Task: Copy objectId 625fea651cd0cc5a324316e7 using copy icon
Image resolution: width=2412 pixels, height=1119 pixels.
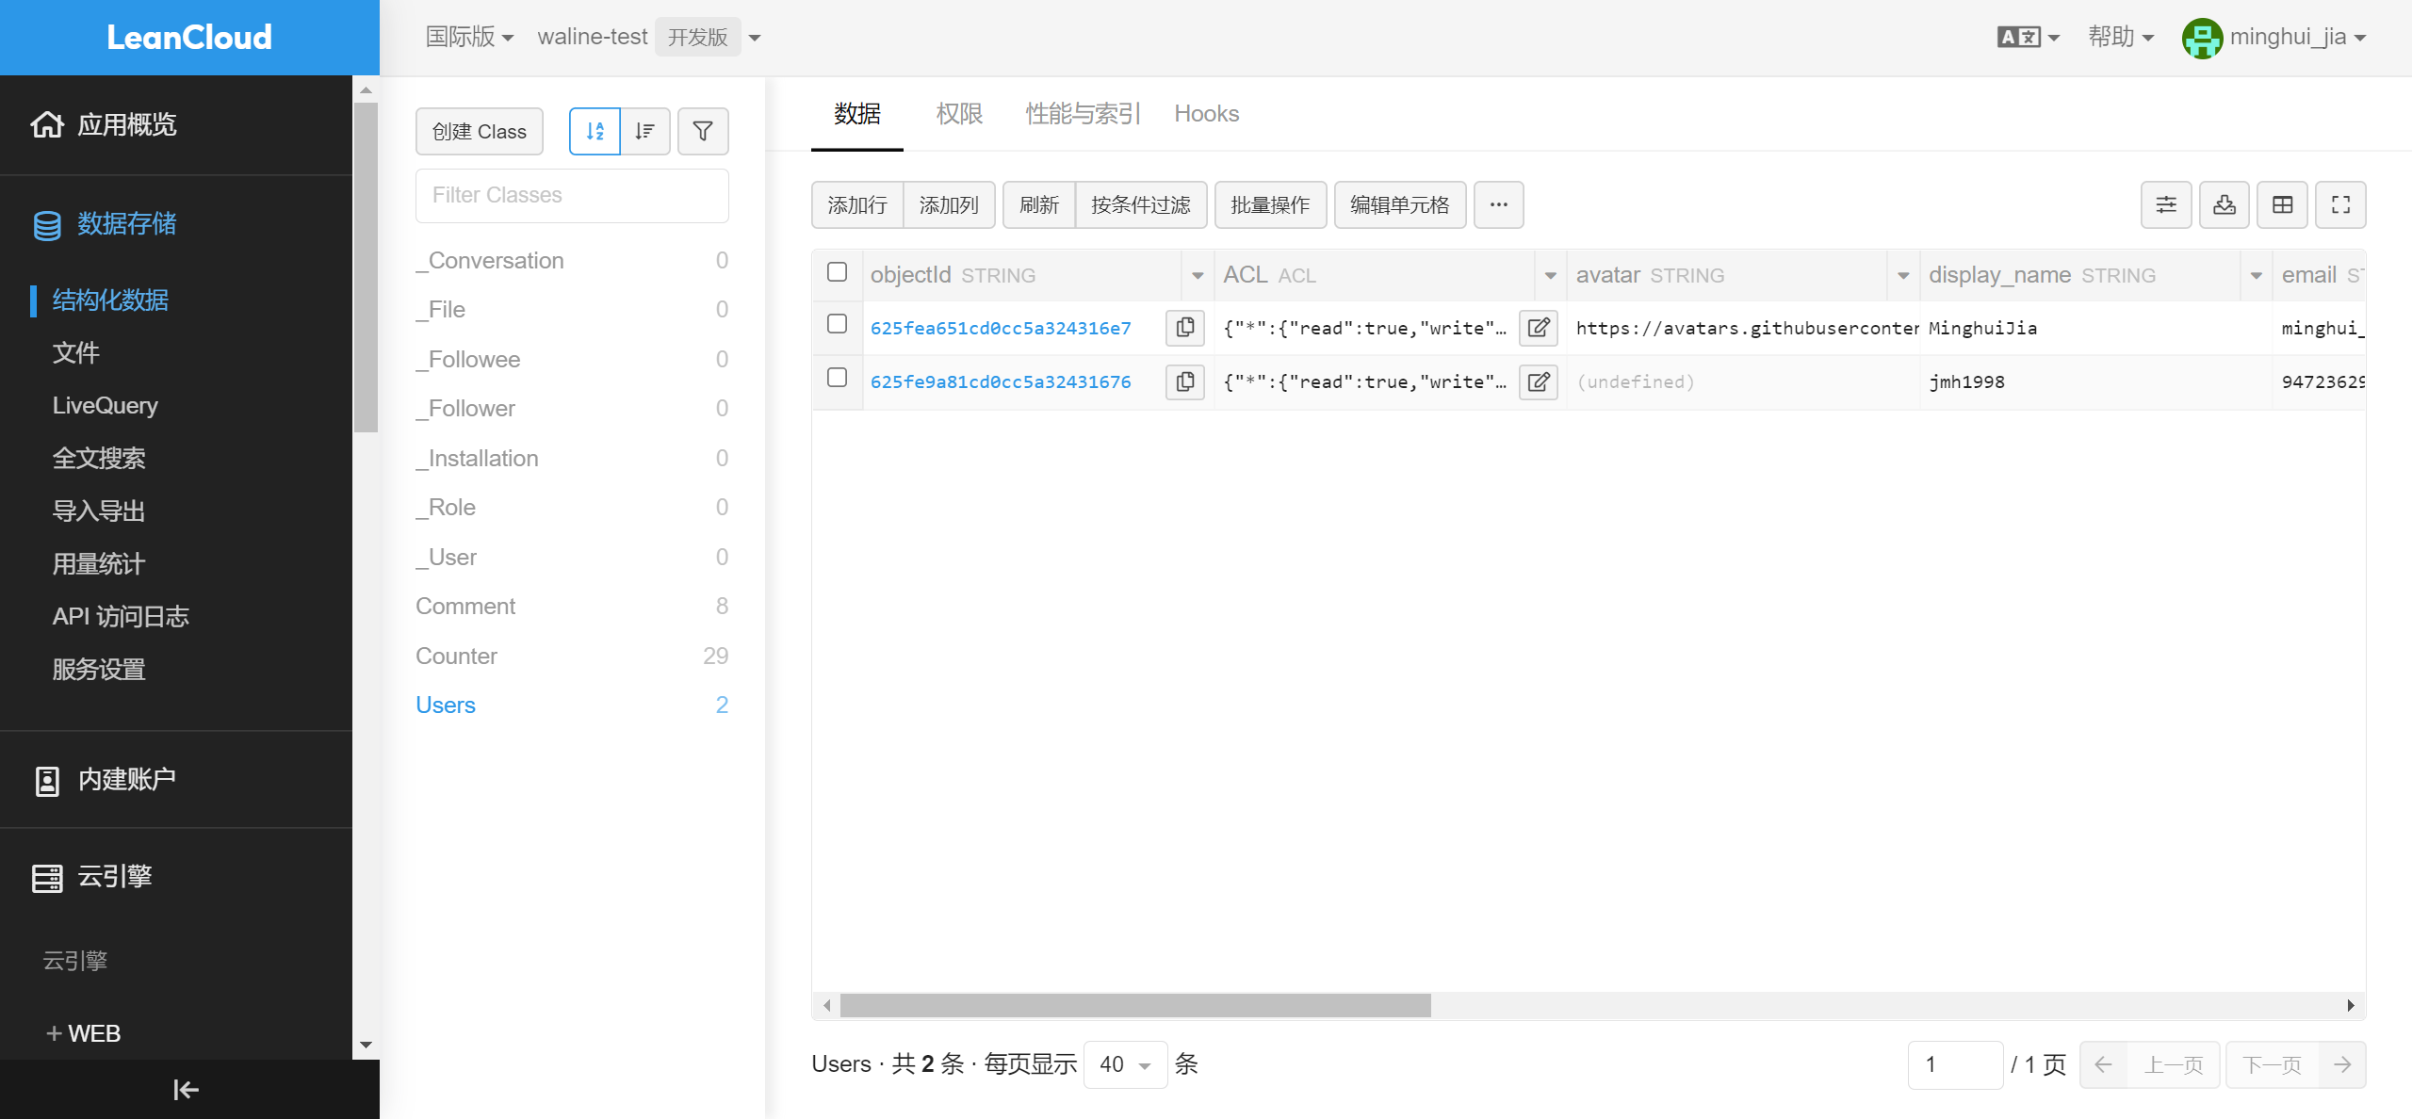Action: (x=1184, y=328)
